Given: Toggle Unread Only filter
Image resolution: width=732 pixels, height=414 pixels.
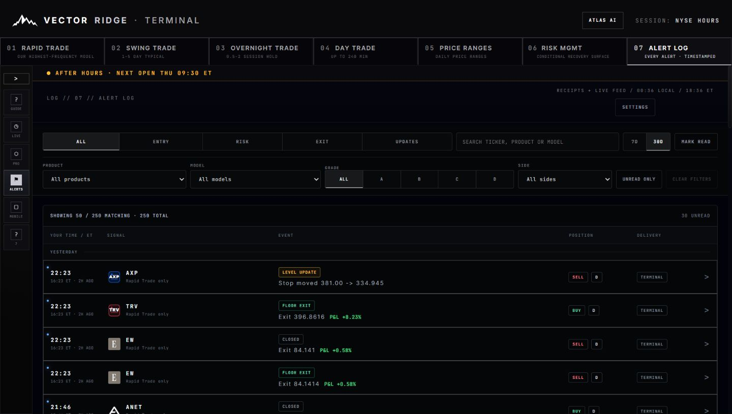Looking at the screenshot, I should [x=639, y=179].
